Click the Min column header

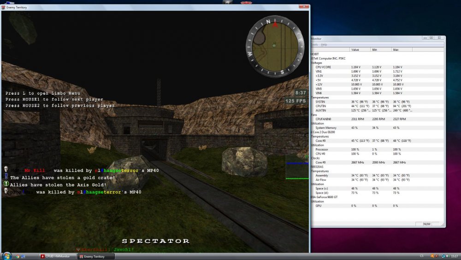click(381, 50)
